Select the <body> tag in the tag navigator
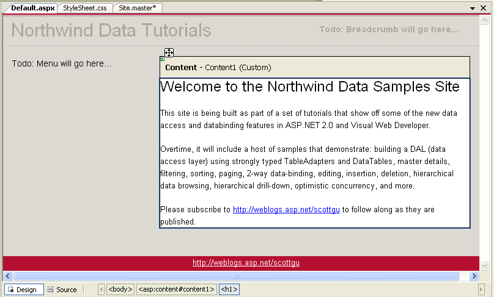Viewport: 494px width, 297px height. click(x=120, y=289)
